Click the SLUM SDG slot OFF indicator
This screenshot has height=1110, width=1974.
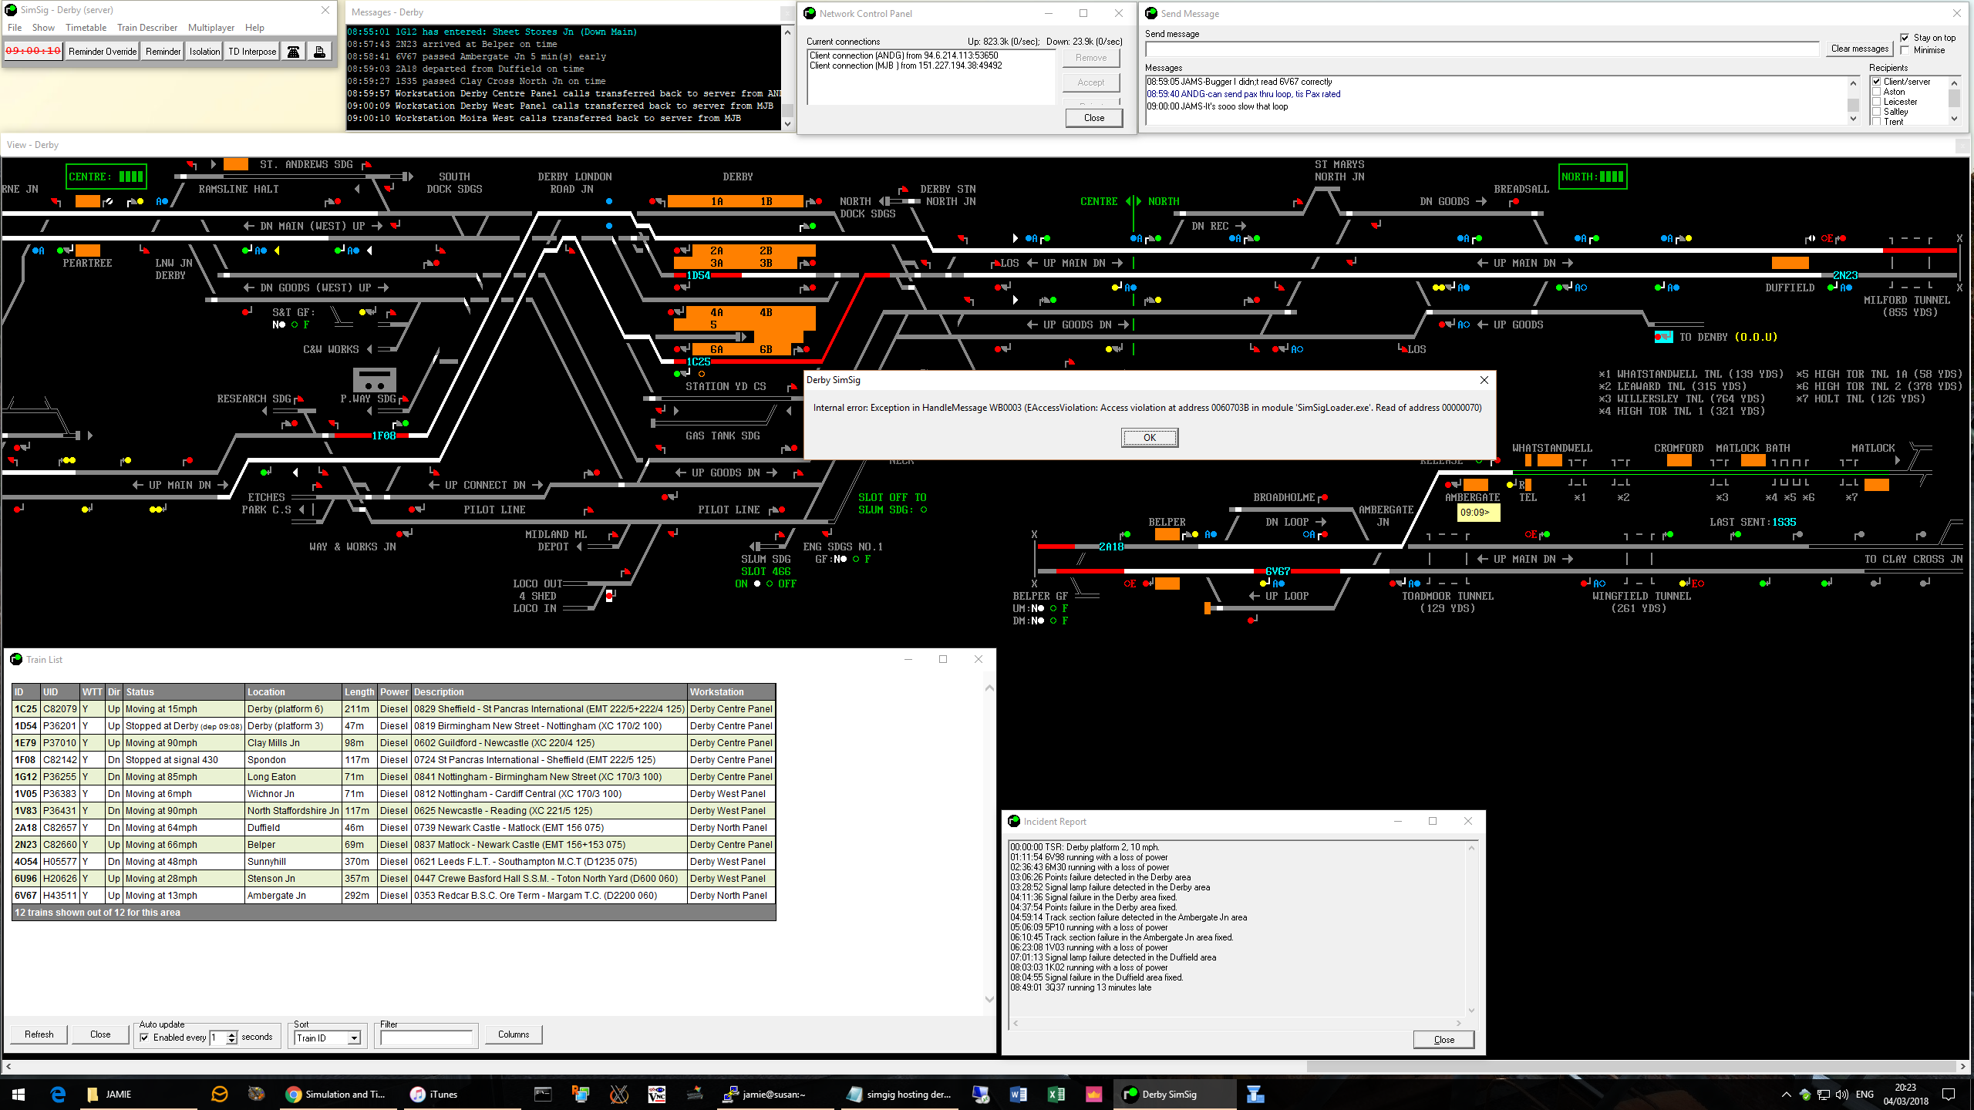[770, 584]
